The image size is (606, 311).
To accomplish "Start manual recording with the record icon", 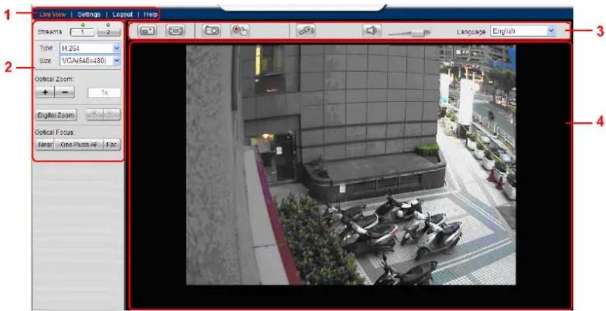I will pyautogui.click(x=239, y=31).
